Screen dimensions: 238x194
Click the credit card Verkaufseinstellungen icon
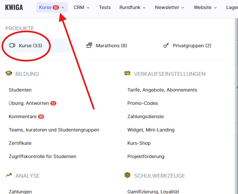(x=127, y=74)
